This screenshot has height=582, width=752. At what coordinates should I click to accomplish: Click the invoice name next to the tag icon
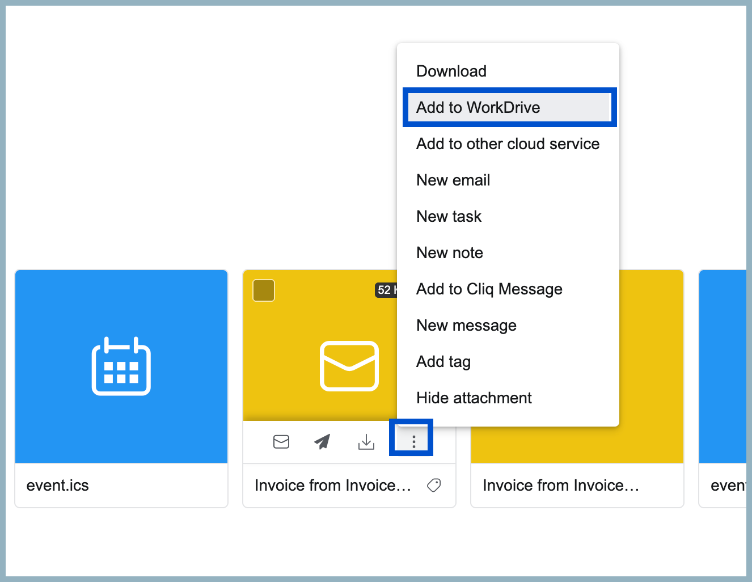tap(333, 486)
